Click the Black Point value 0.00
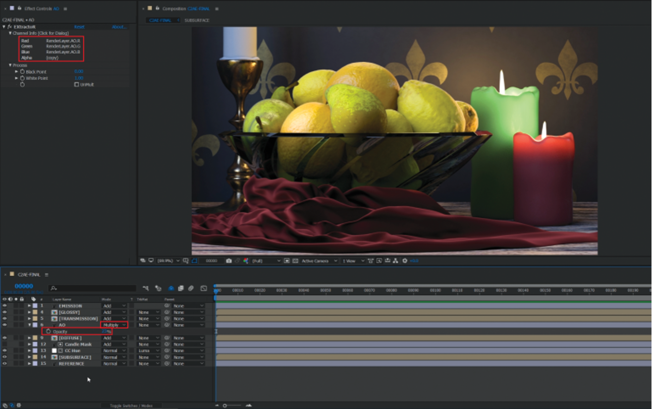654x409 pixels. click(x=78, y=72)
